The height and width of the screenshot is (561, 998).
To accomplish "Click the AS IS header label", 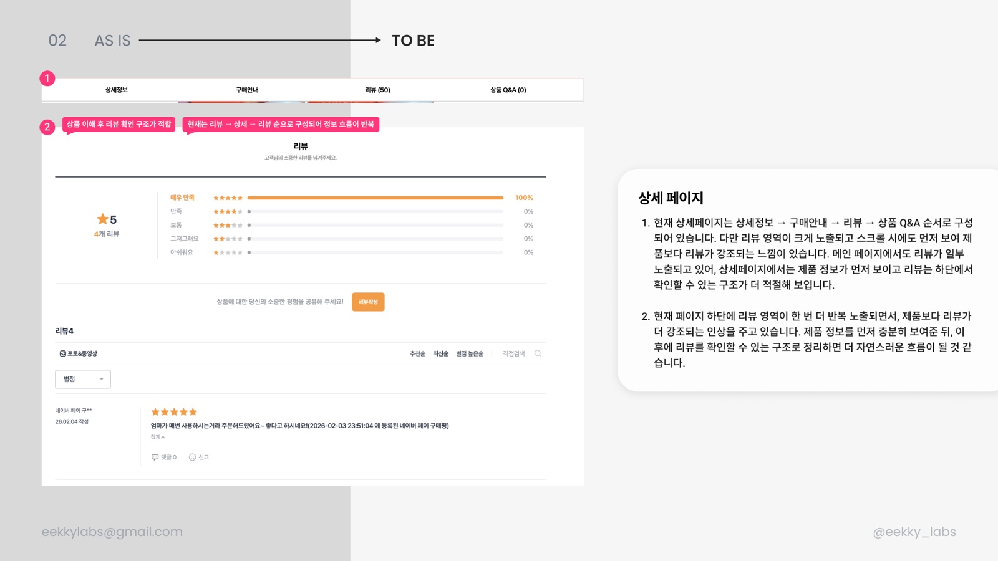I will coord(113,41).
